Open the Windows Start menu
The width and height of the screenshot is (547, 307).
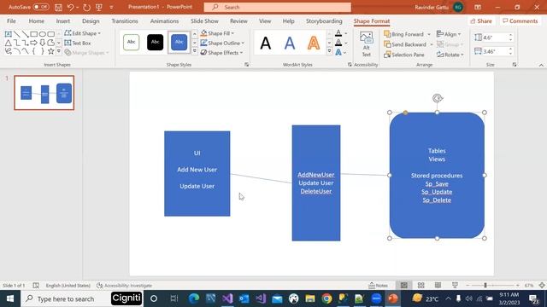(x=10, y=298)
